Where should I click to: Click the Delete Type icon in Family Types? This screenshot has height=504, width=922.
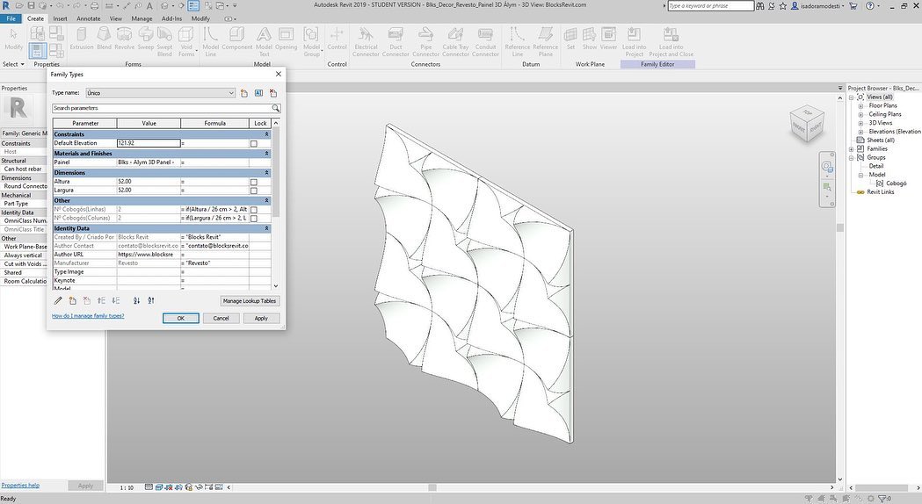(273, 93)
